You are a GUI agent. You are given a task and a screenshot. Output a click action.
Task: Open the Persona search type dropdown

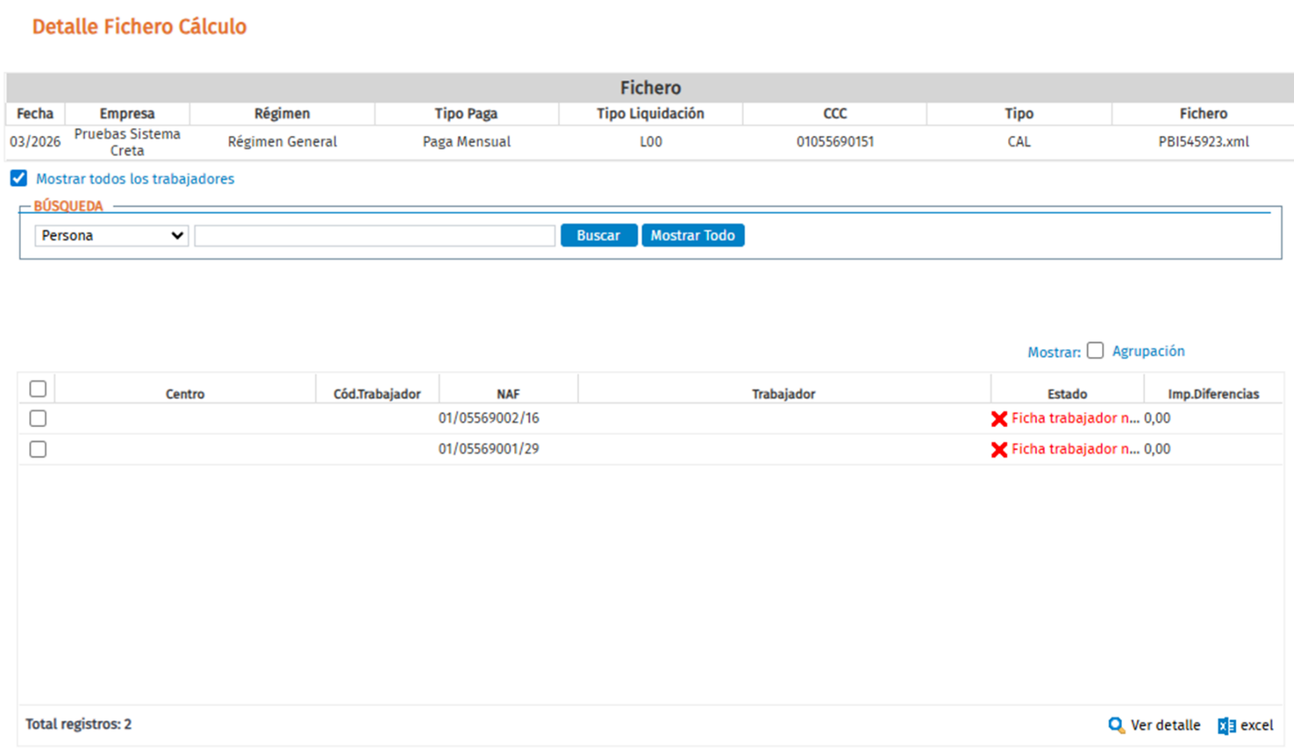(x=111, y=235)
